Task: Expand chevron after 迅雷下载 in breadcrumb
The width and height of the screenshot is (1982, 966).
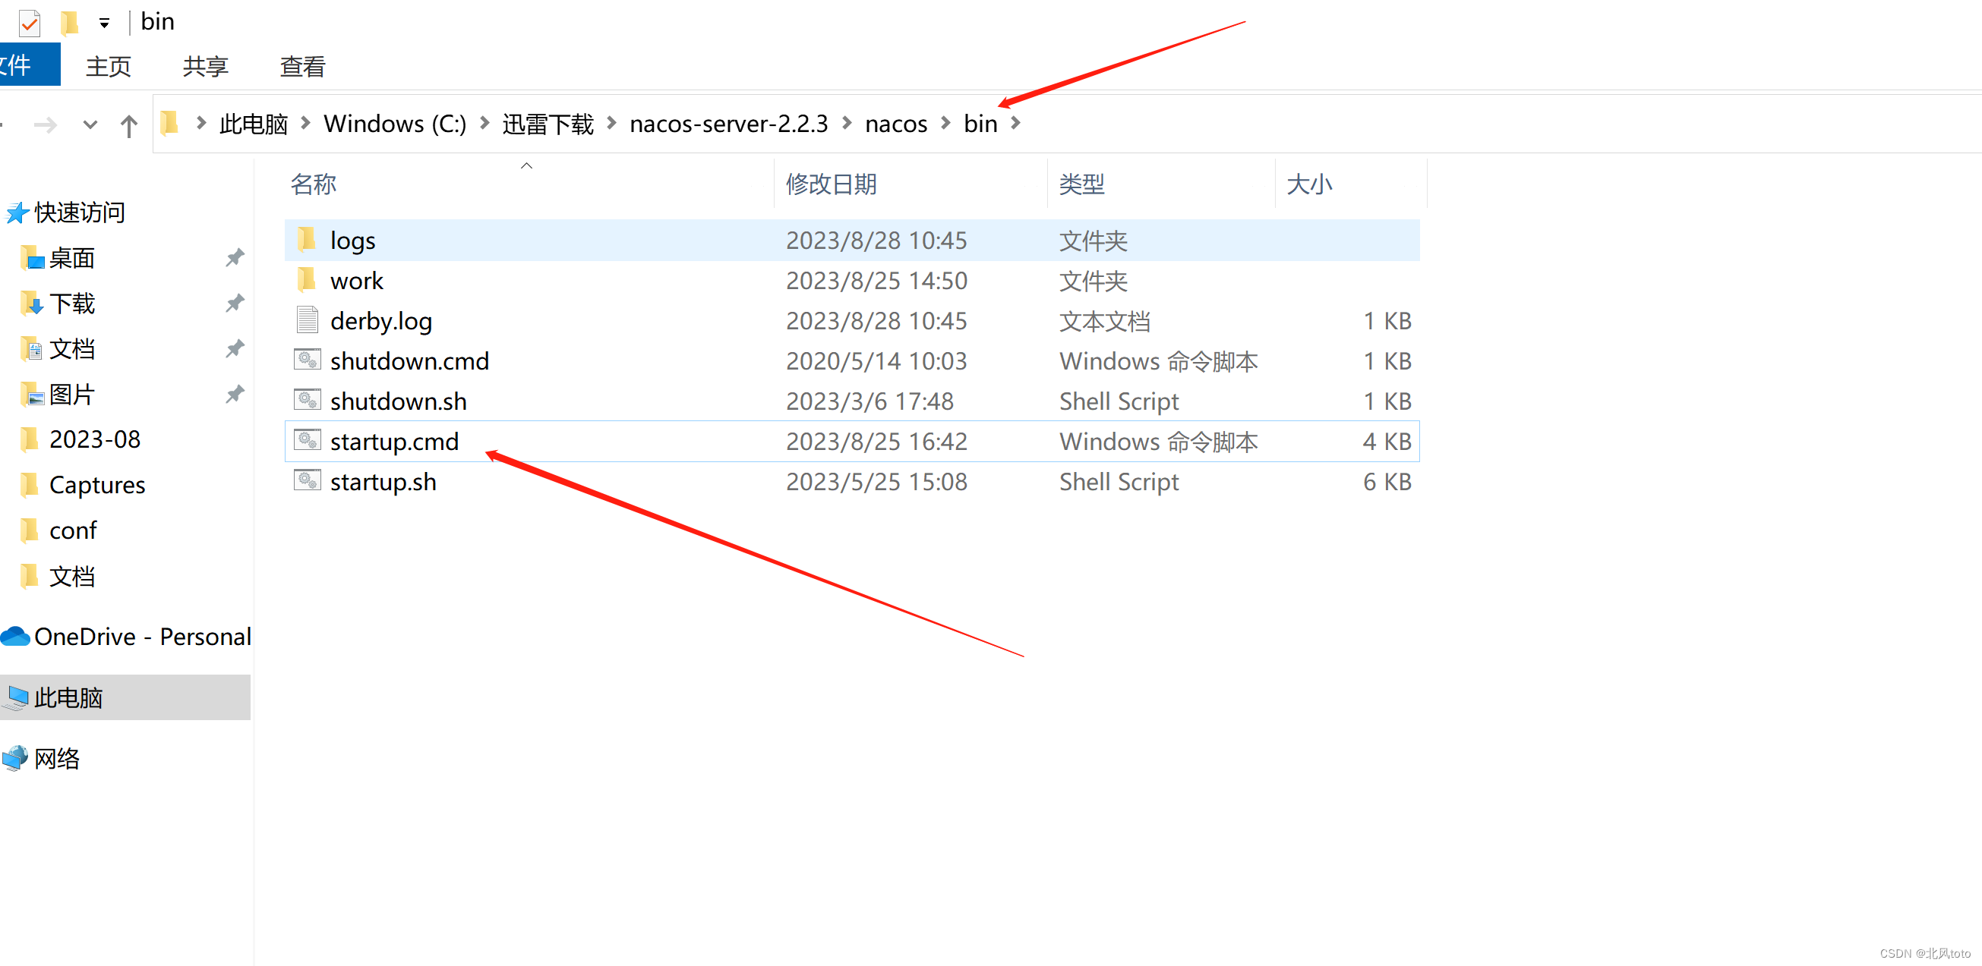Action: click(611, 123)
